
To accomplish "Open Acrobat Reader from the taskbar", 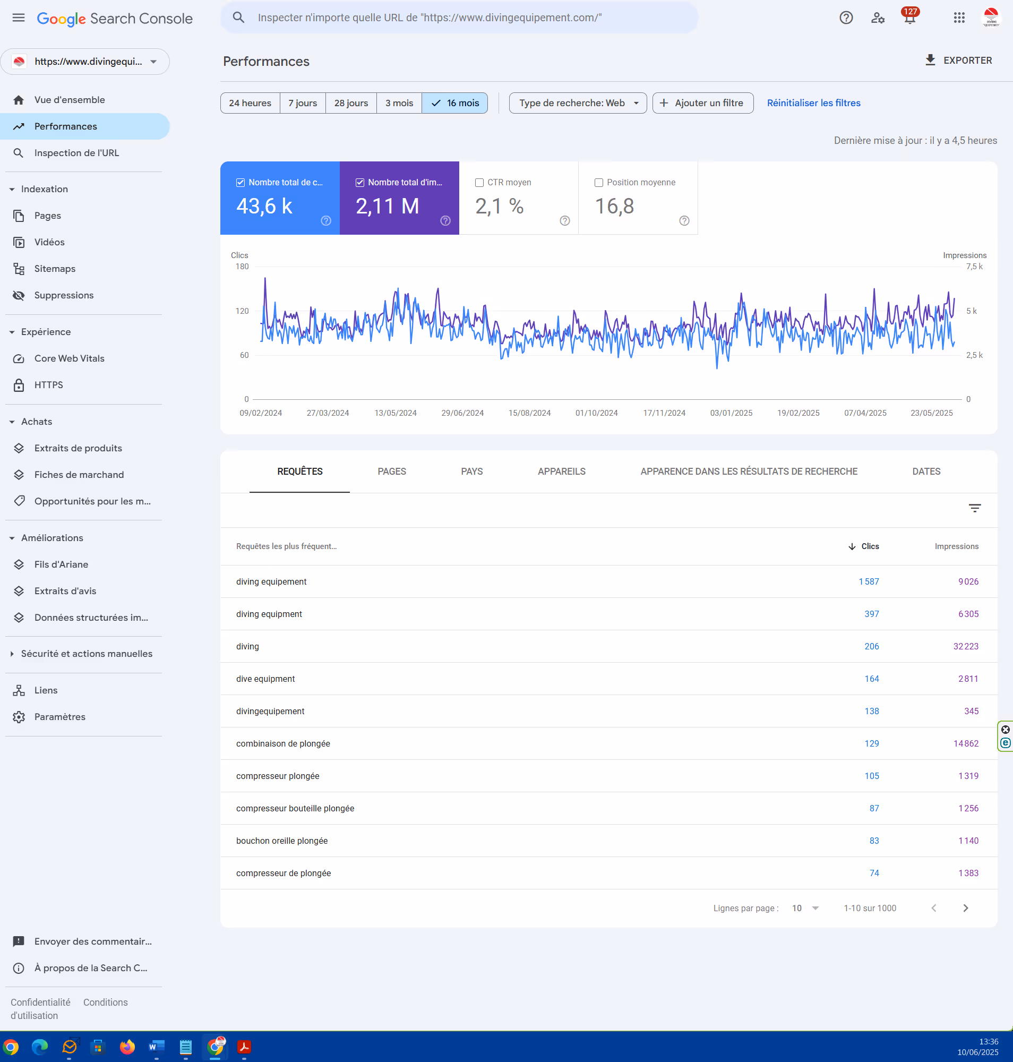I will pos(244,1047).
